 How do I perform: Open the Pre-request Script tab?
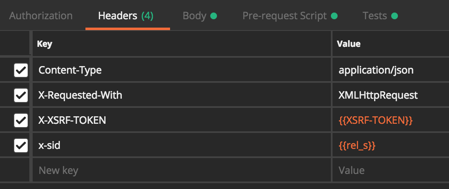(x=290, y=16)
